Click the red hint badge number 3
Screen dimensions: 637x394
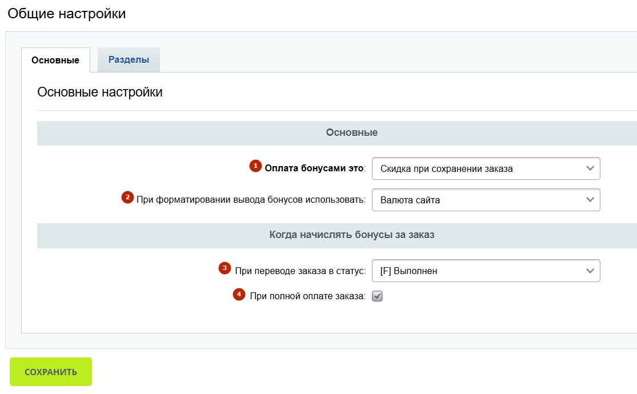(x=225, y=268)
